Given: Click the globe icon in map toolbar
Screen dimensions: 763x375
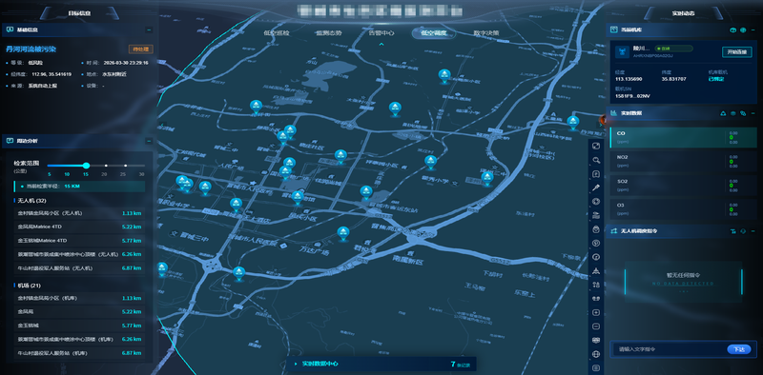Looking at the screenshot, I should (596, 354).
